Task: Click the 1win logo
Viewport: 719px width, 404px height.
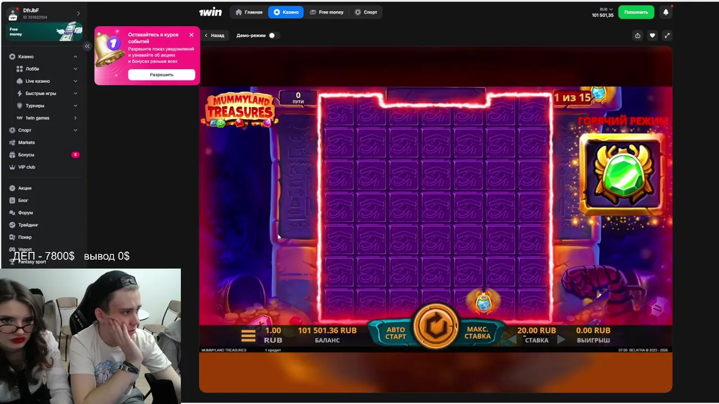Action: point(210,12)
